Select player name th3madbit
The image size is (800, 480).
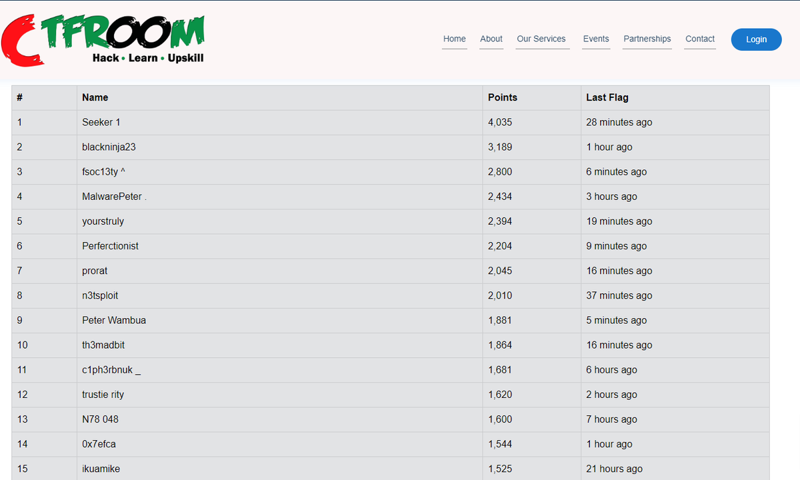coord(103,345)
